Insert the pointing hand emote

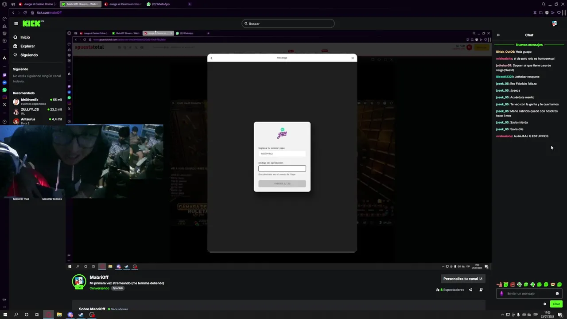tap(499, 284)
